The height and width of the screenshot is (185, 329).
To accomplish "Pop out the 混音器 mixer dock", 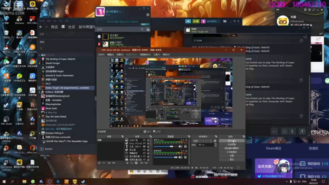I will coord(189,136).
